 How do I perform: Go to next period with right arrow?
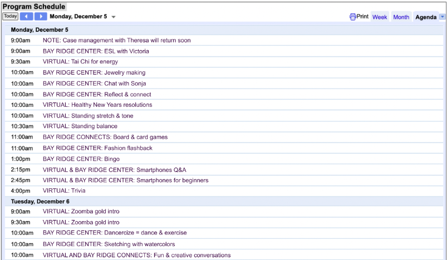pos(41,17)
